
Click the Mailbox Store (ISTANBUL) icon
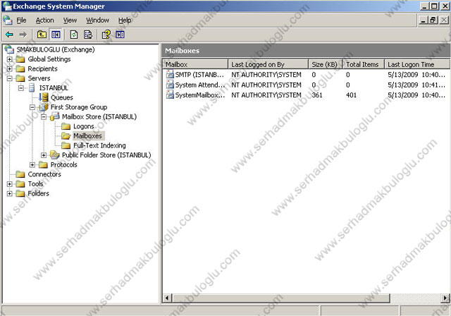pyautogui.click(x=55, y=116)
